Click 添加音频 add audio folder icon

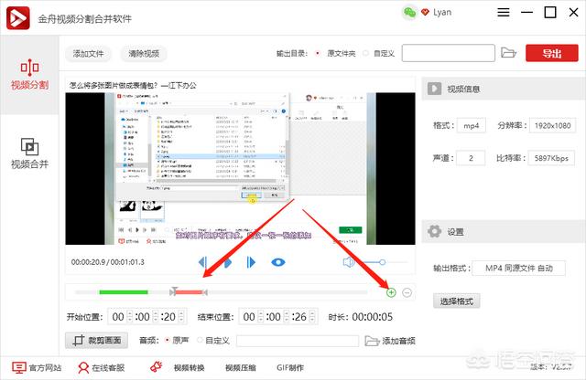point(373,341)
